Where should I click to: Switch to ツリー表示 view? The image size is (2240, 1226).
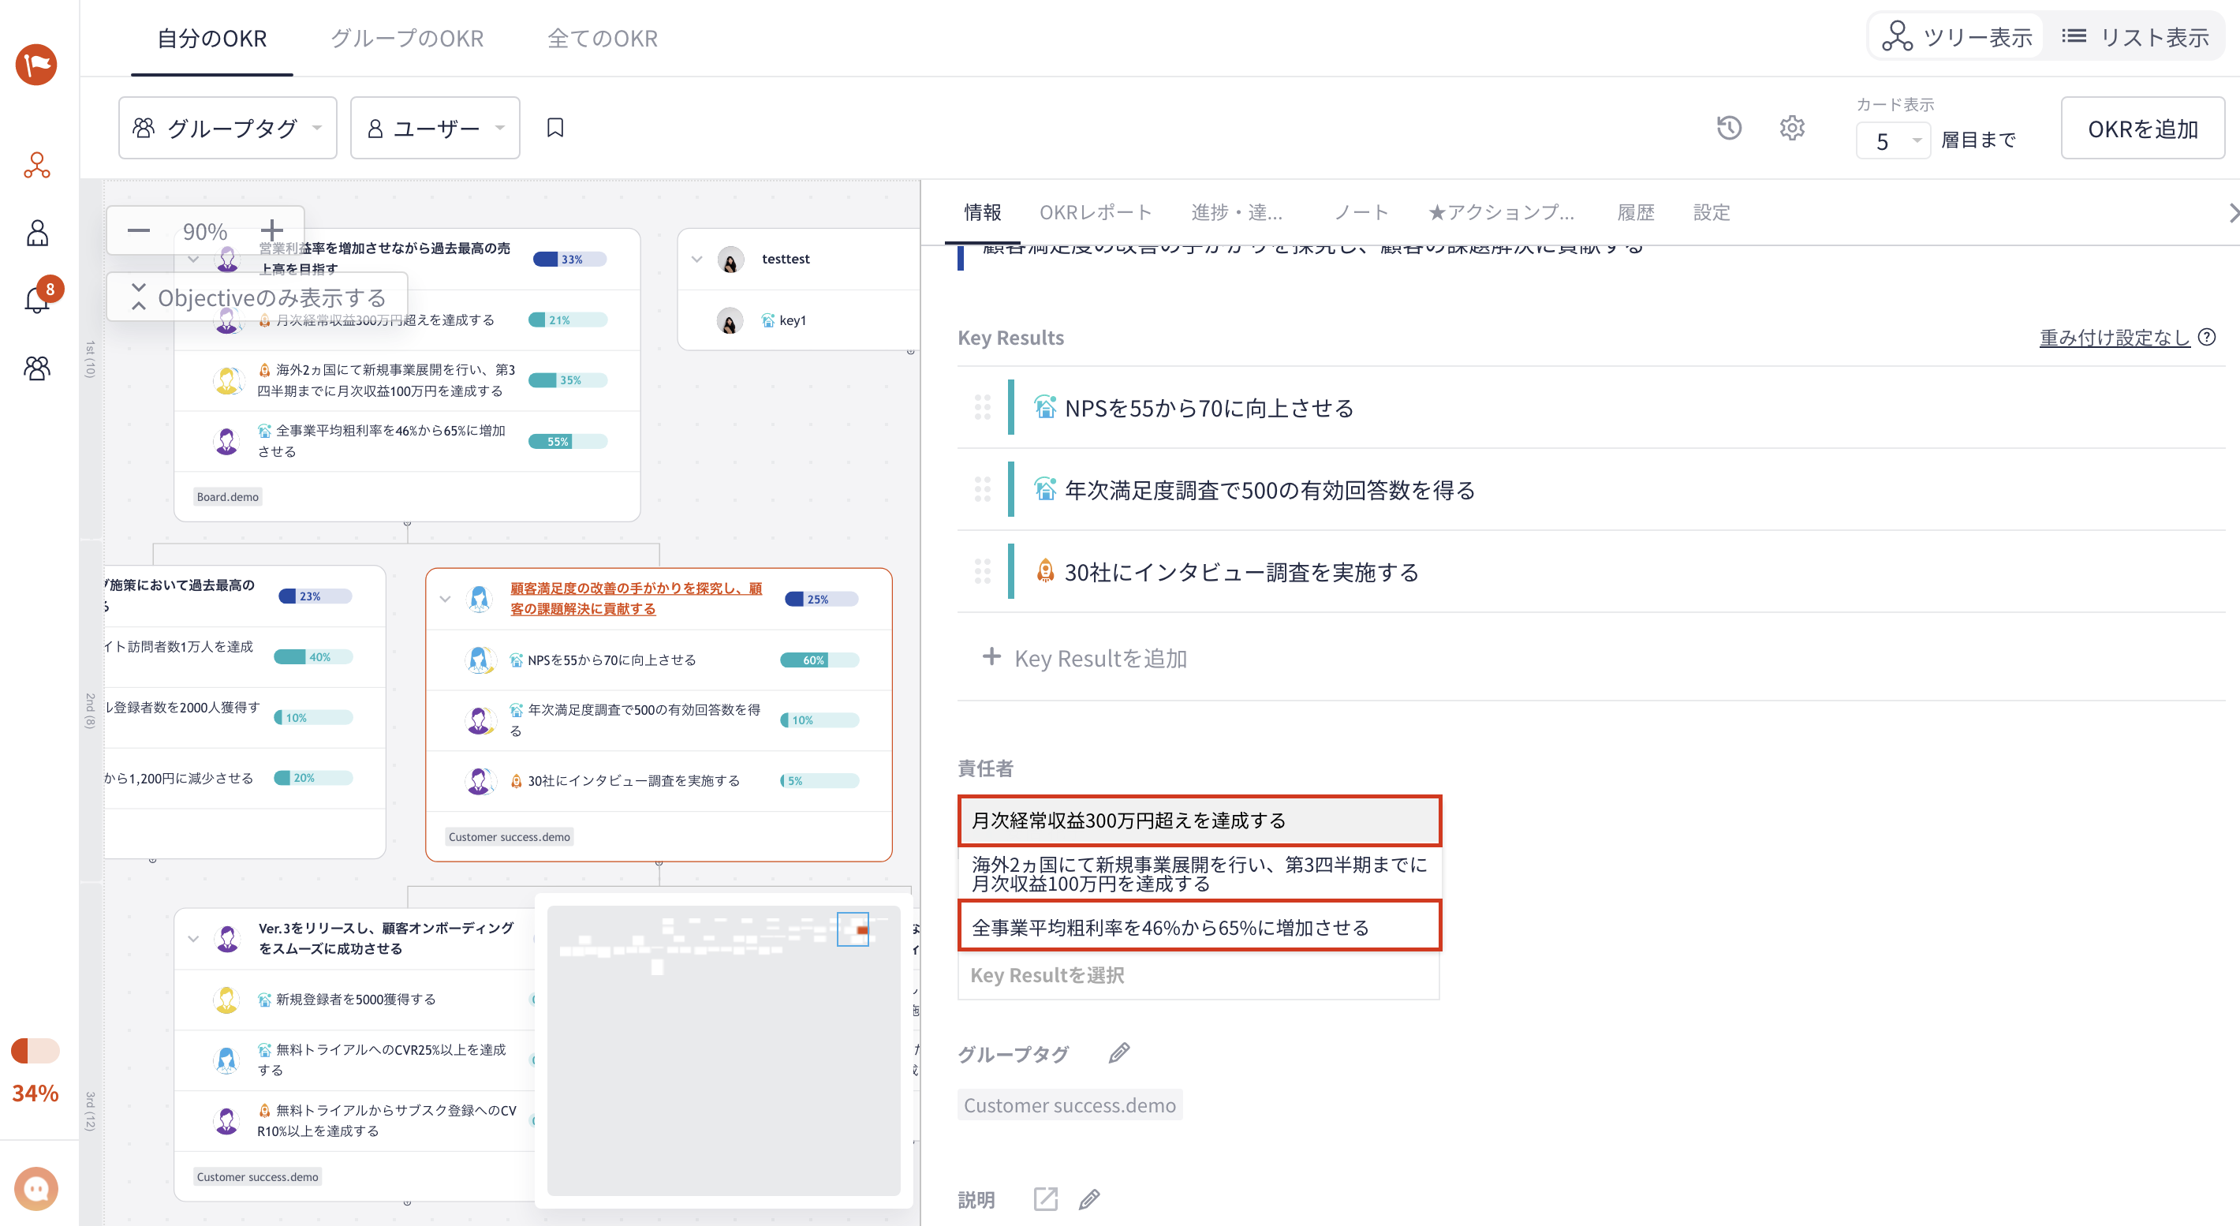coord(1957,36)
